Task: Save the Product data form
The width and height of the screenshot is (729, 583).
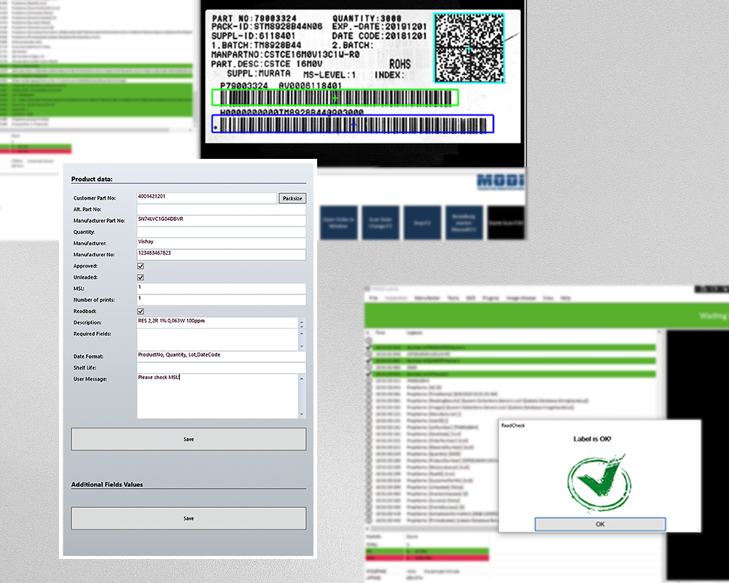Action: point(188,439)
